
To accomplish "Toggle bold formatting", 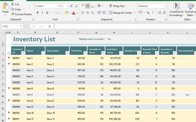I will coord(37,13).
